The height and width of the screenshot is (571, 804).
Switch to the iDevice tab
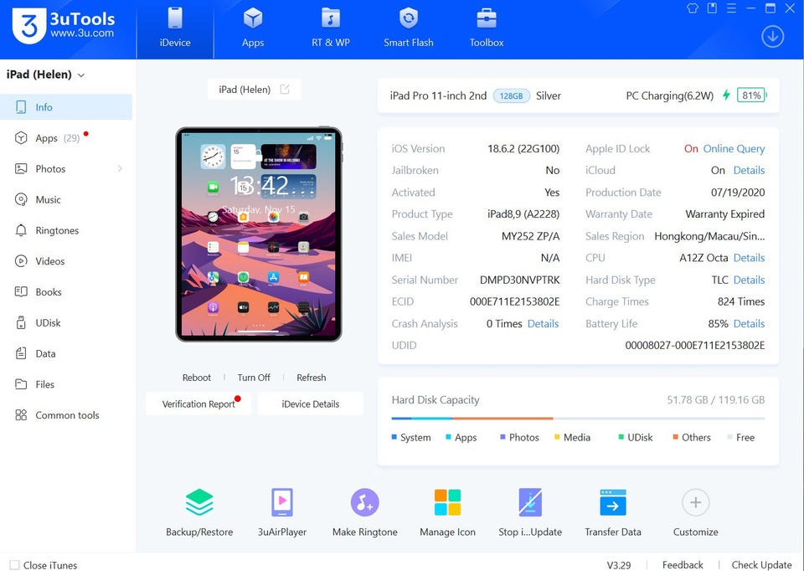175,29
